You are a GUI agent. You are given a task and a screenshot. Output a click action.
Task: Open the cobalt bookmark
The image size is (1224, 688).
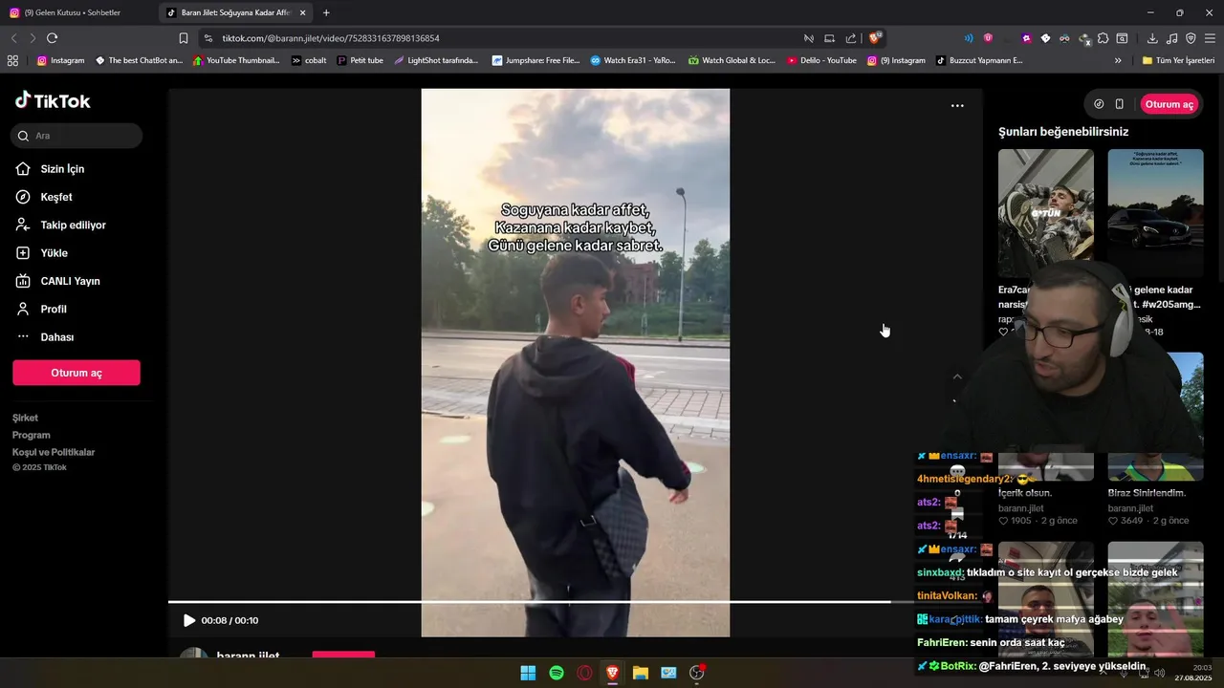click(309, 60)
